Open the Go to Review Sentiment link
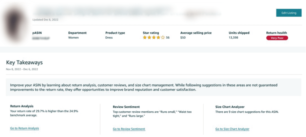 (x=129, y=129)
